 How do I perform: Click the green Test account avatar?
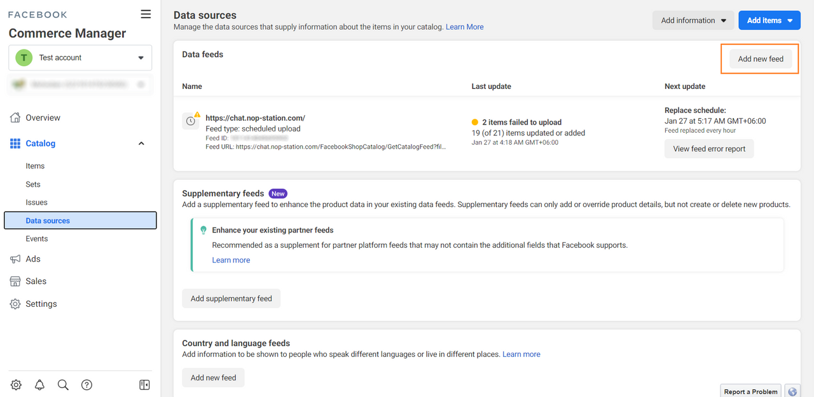pos(24,58)
